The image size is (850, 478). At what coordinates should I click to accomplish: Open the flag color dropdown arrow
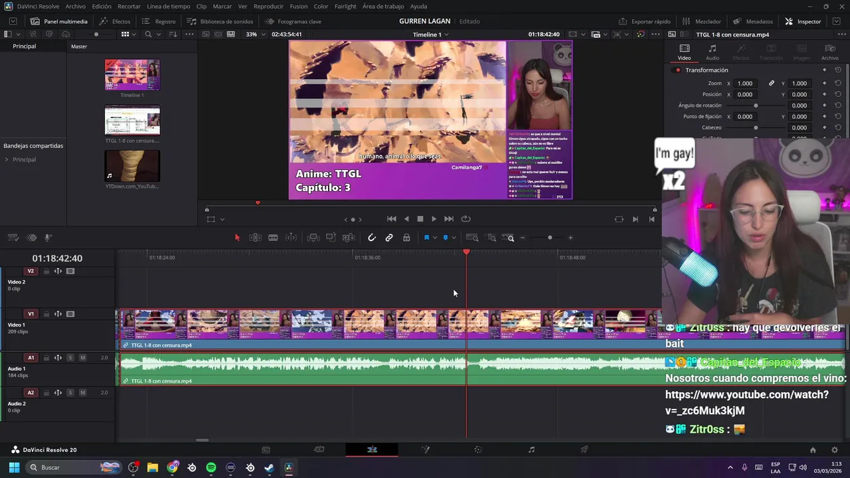(x=434, y=238)
